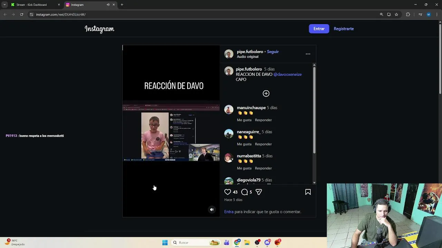Load more comments with plus circle icon

point(266,93)
